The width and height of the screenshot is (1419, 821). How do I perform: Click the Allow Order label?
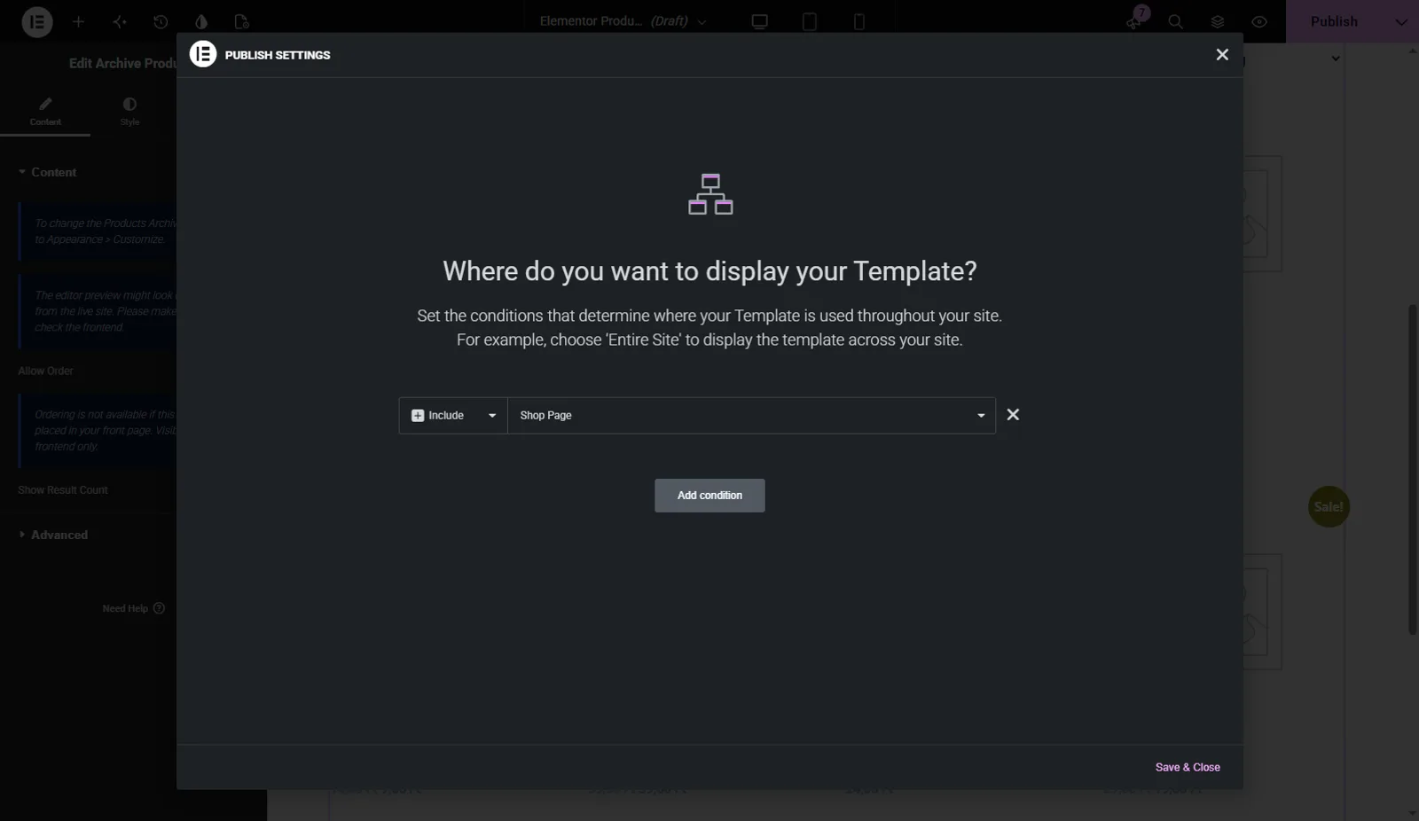click(x=45, y=371)
